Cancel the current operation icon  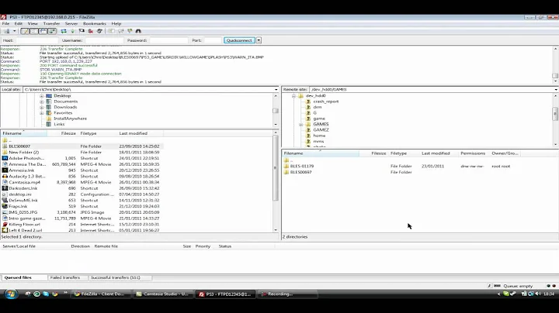pyautogui.click(x=82, y=31)
